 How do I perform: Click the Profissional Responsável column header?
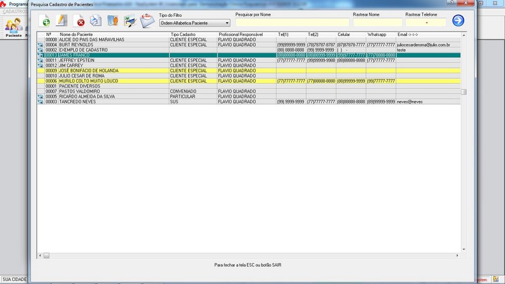pyautogui.click(x=241, y=35)
